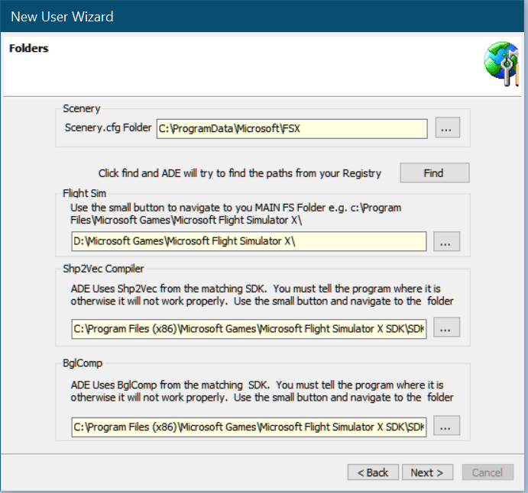
Task: Click the Shp2Vec Compiler description text
Action: click(x=257, y=295)
